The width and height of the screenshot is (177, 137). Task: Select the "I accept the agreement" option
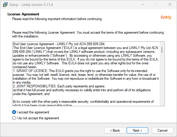[x=30, y=112]
